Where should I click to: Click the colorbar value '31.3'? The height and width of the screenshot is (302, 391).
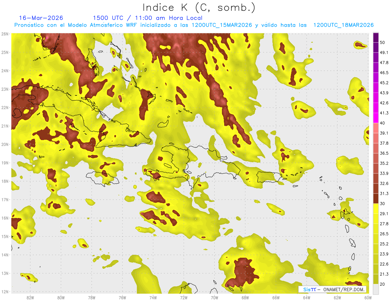(384, 194)
